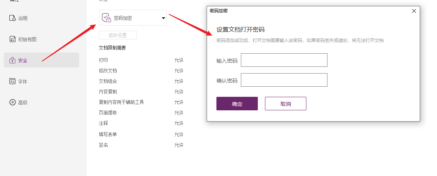Click the 文档组合 restriction label
Image resolution: width=437 pixels, height=176 pixels.
click(108, 81)
